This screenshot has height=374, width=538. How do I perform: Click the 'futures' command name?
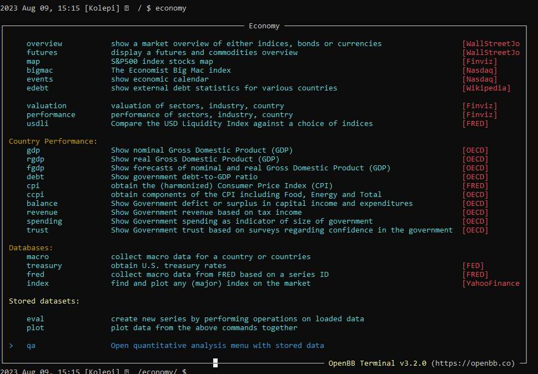[x=42, y=53]
